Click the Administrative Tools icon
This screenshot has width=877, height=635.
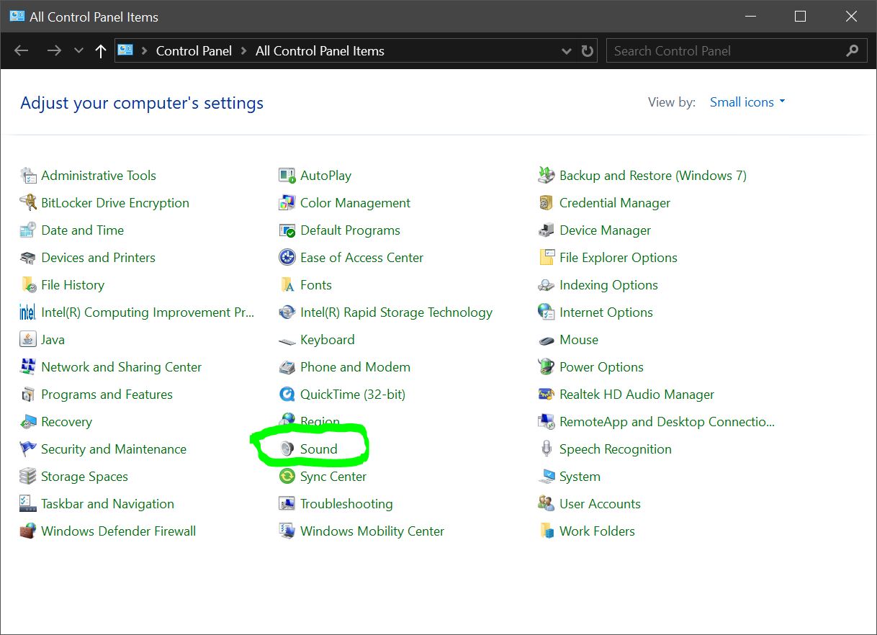(28, 176)
